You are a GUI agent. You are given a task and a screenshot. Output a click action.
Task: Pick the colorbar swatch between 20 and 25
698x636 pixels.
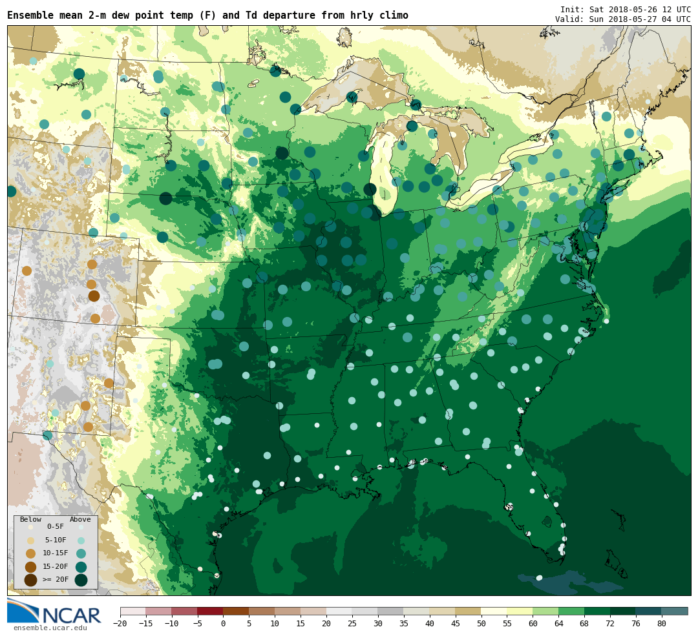[x=340, y=611]
